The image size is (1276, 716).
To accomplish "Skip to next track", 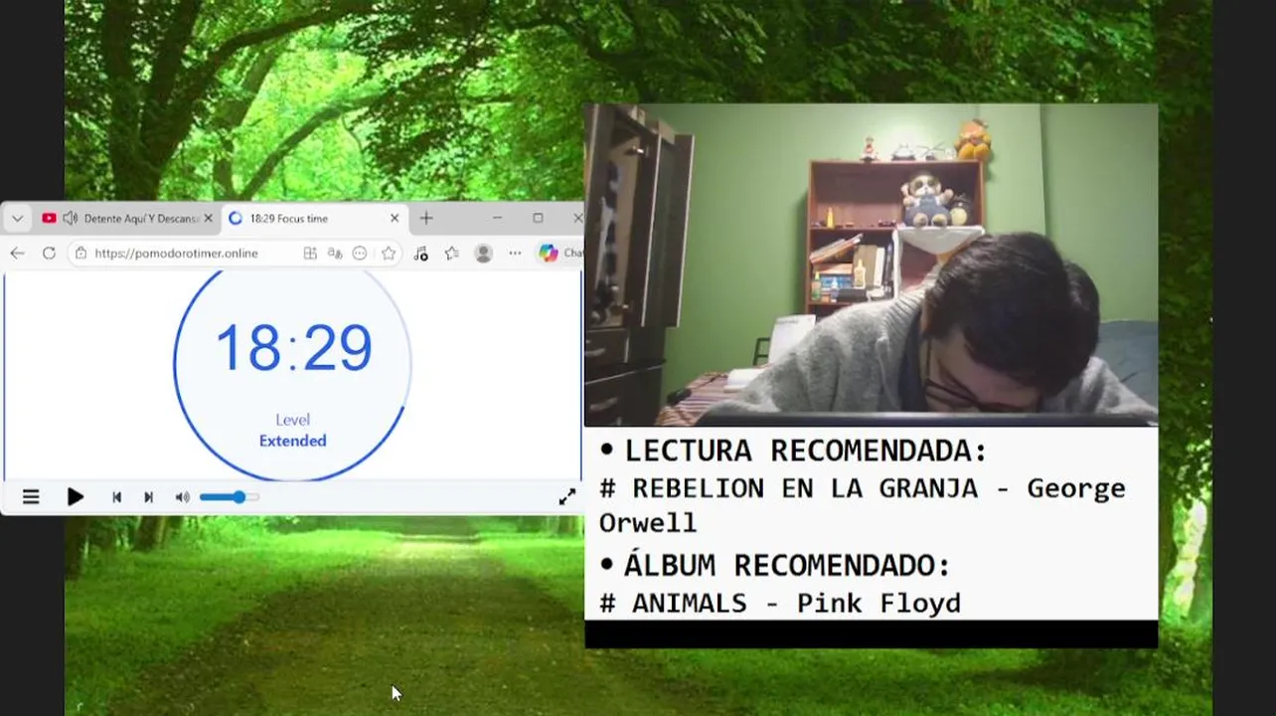I will pyautogui.click(x=148, y=497).
